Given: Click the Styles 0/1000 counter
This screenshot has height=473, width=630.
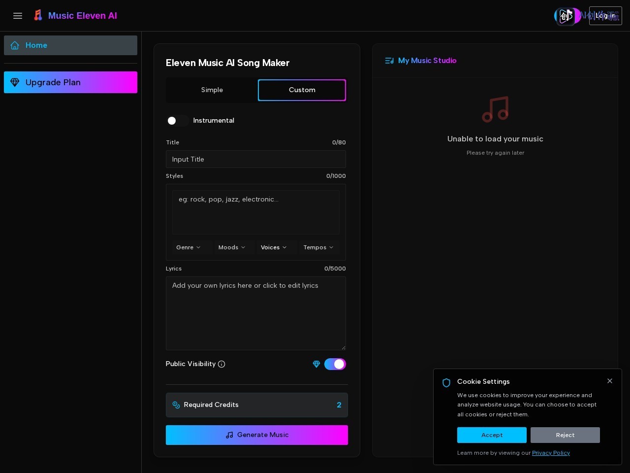Looking at the screenshot, I should (336, 176).
